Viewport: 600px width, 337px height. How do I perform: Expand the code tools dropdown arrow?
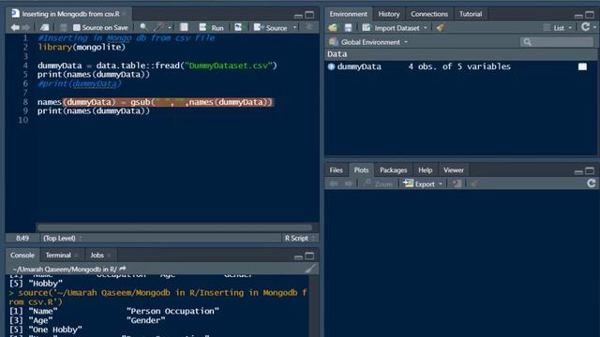click(169, 27)
